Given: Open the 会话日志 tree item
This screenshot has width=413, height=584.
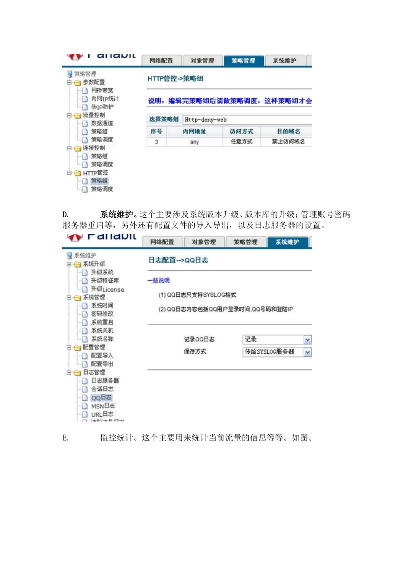Looking at the screenshot, I should pyautogui.click(x=102, y=389).
